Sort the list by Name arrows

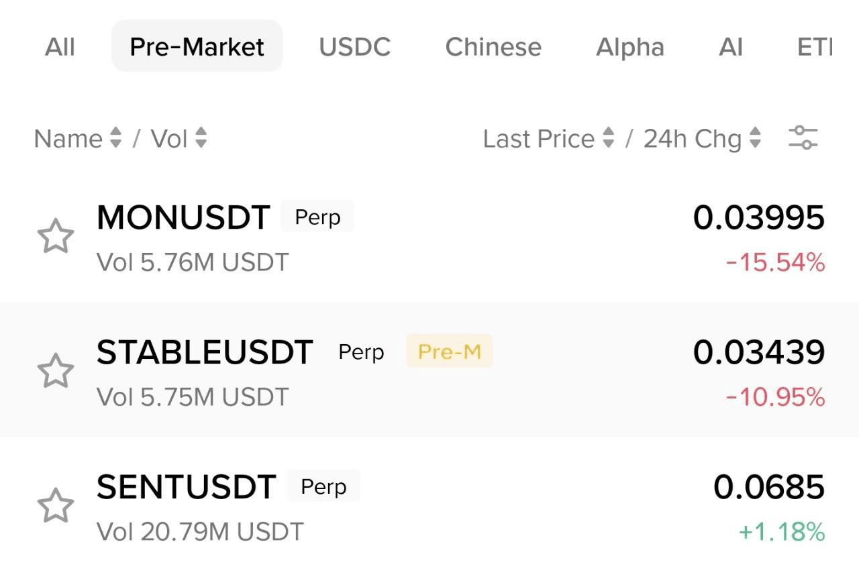115,138
